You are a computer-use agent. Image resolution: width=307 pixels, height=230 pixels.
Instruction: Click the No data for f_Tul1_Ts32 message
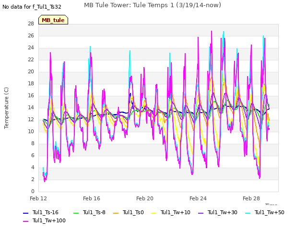[32, 7]
